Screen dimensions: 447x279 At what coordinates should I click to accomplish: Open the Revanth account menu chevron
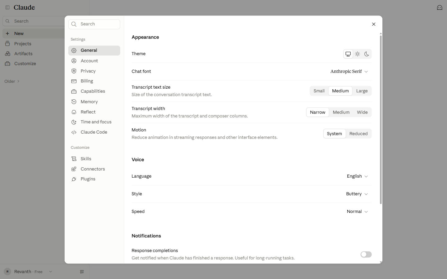50,272
